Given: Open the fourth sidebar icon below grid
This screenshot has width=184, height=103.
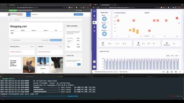Looking at the screenshot, I should (94, 27).
